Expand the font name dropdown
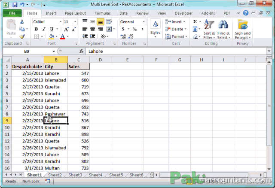 tap(61, 22)
